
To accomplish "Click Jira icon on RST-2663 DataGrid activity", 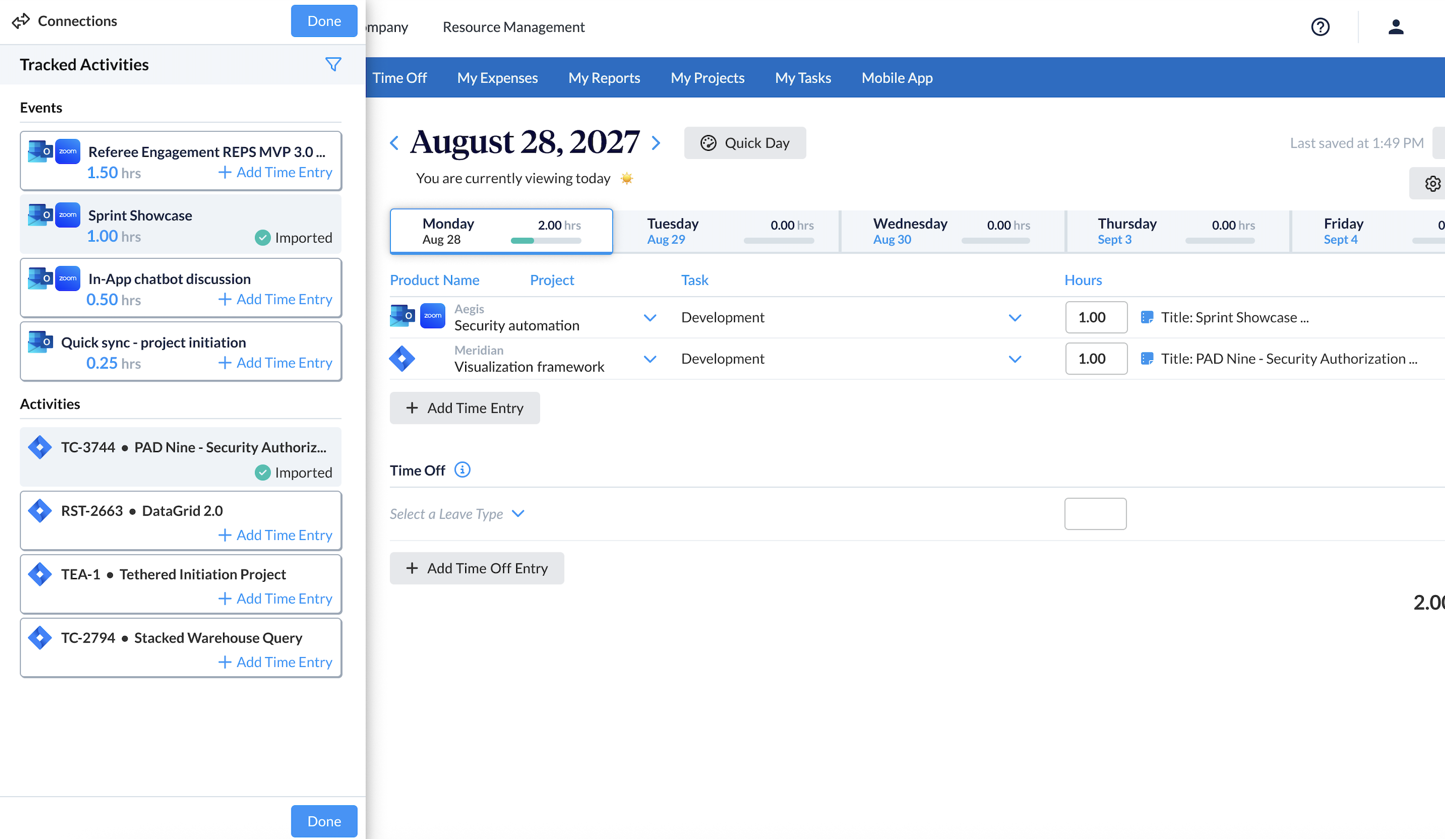I will pyautogui.click(x=40, y=511).
